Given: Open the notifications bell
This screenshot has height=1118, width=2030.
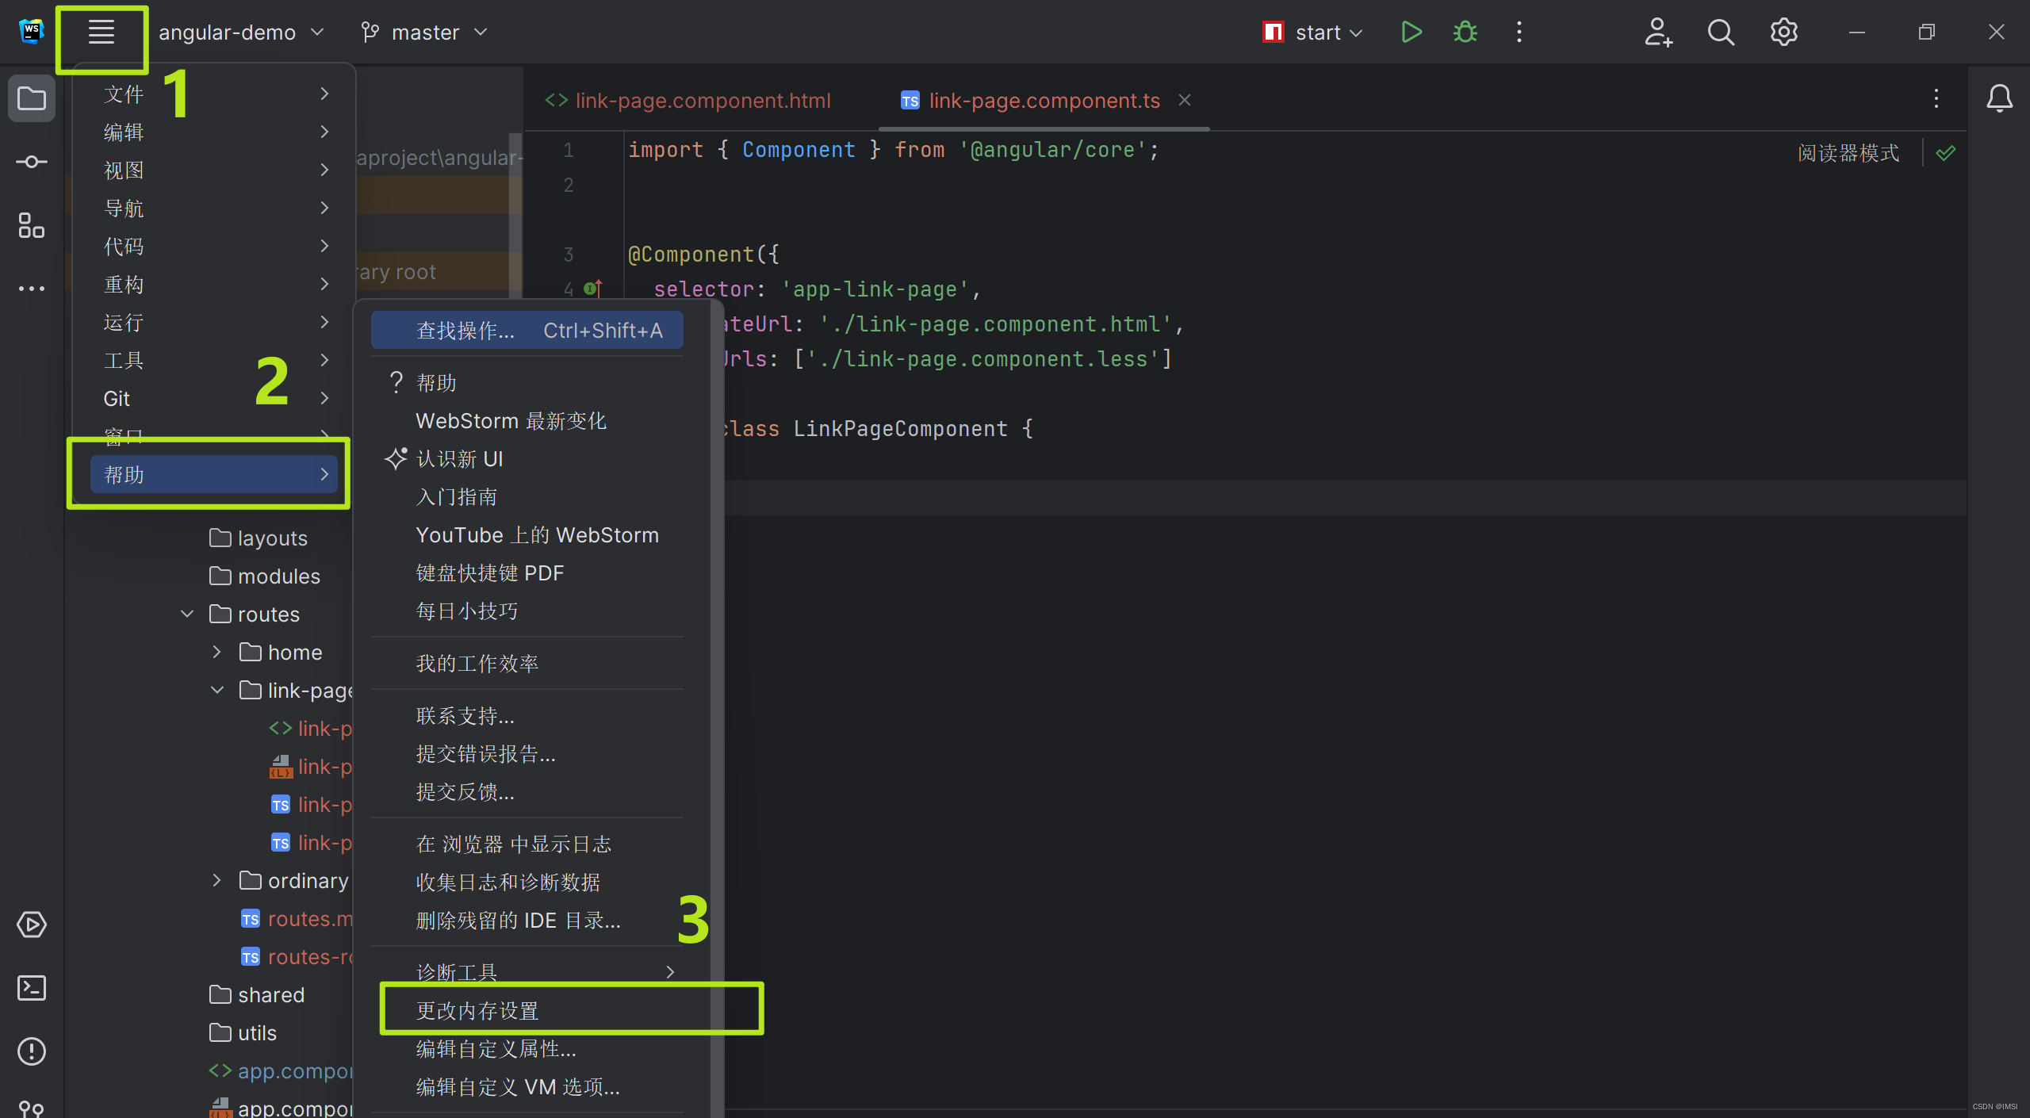Looking at the screenshot, I should (1999, 98).
